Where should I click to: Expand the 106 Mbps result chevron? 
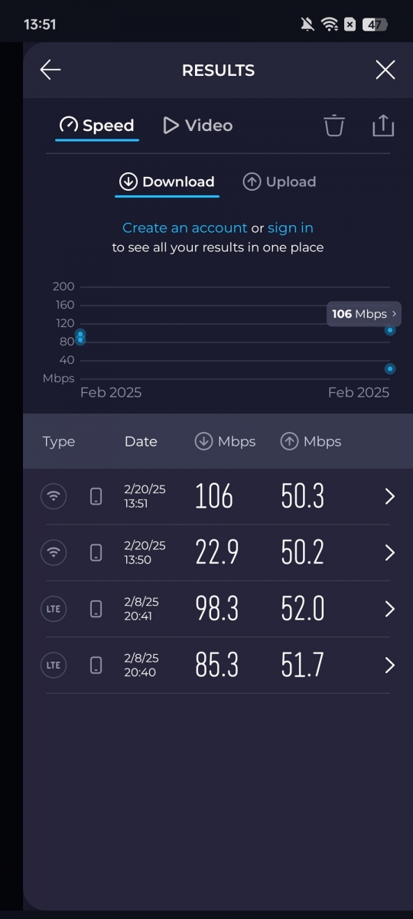[x=389, y=496]
